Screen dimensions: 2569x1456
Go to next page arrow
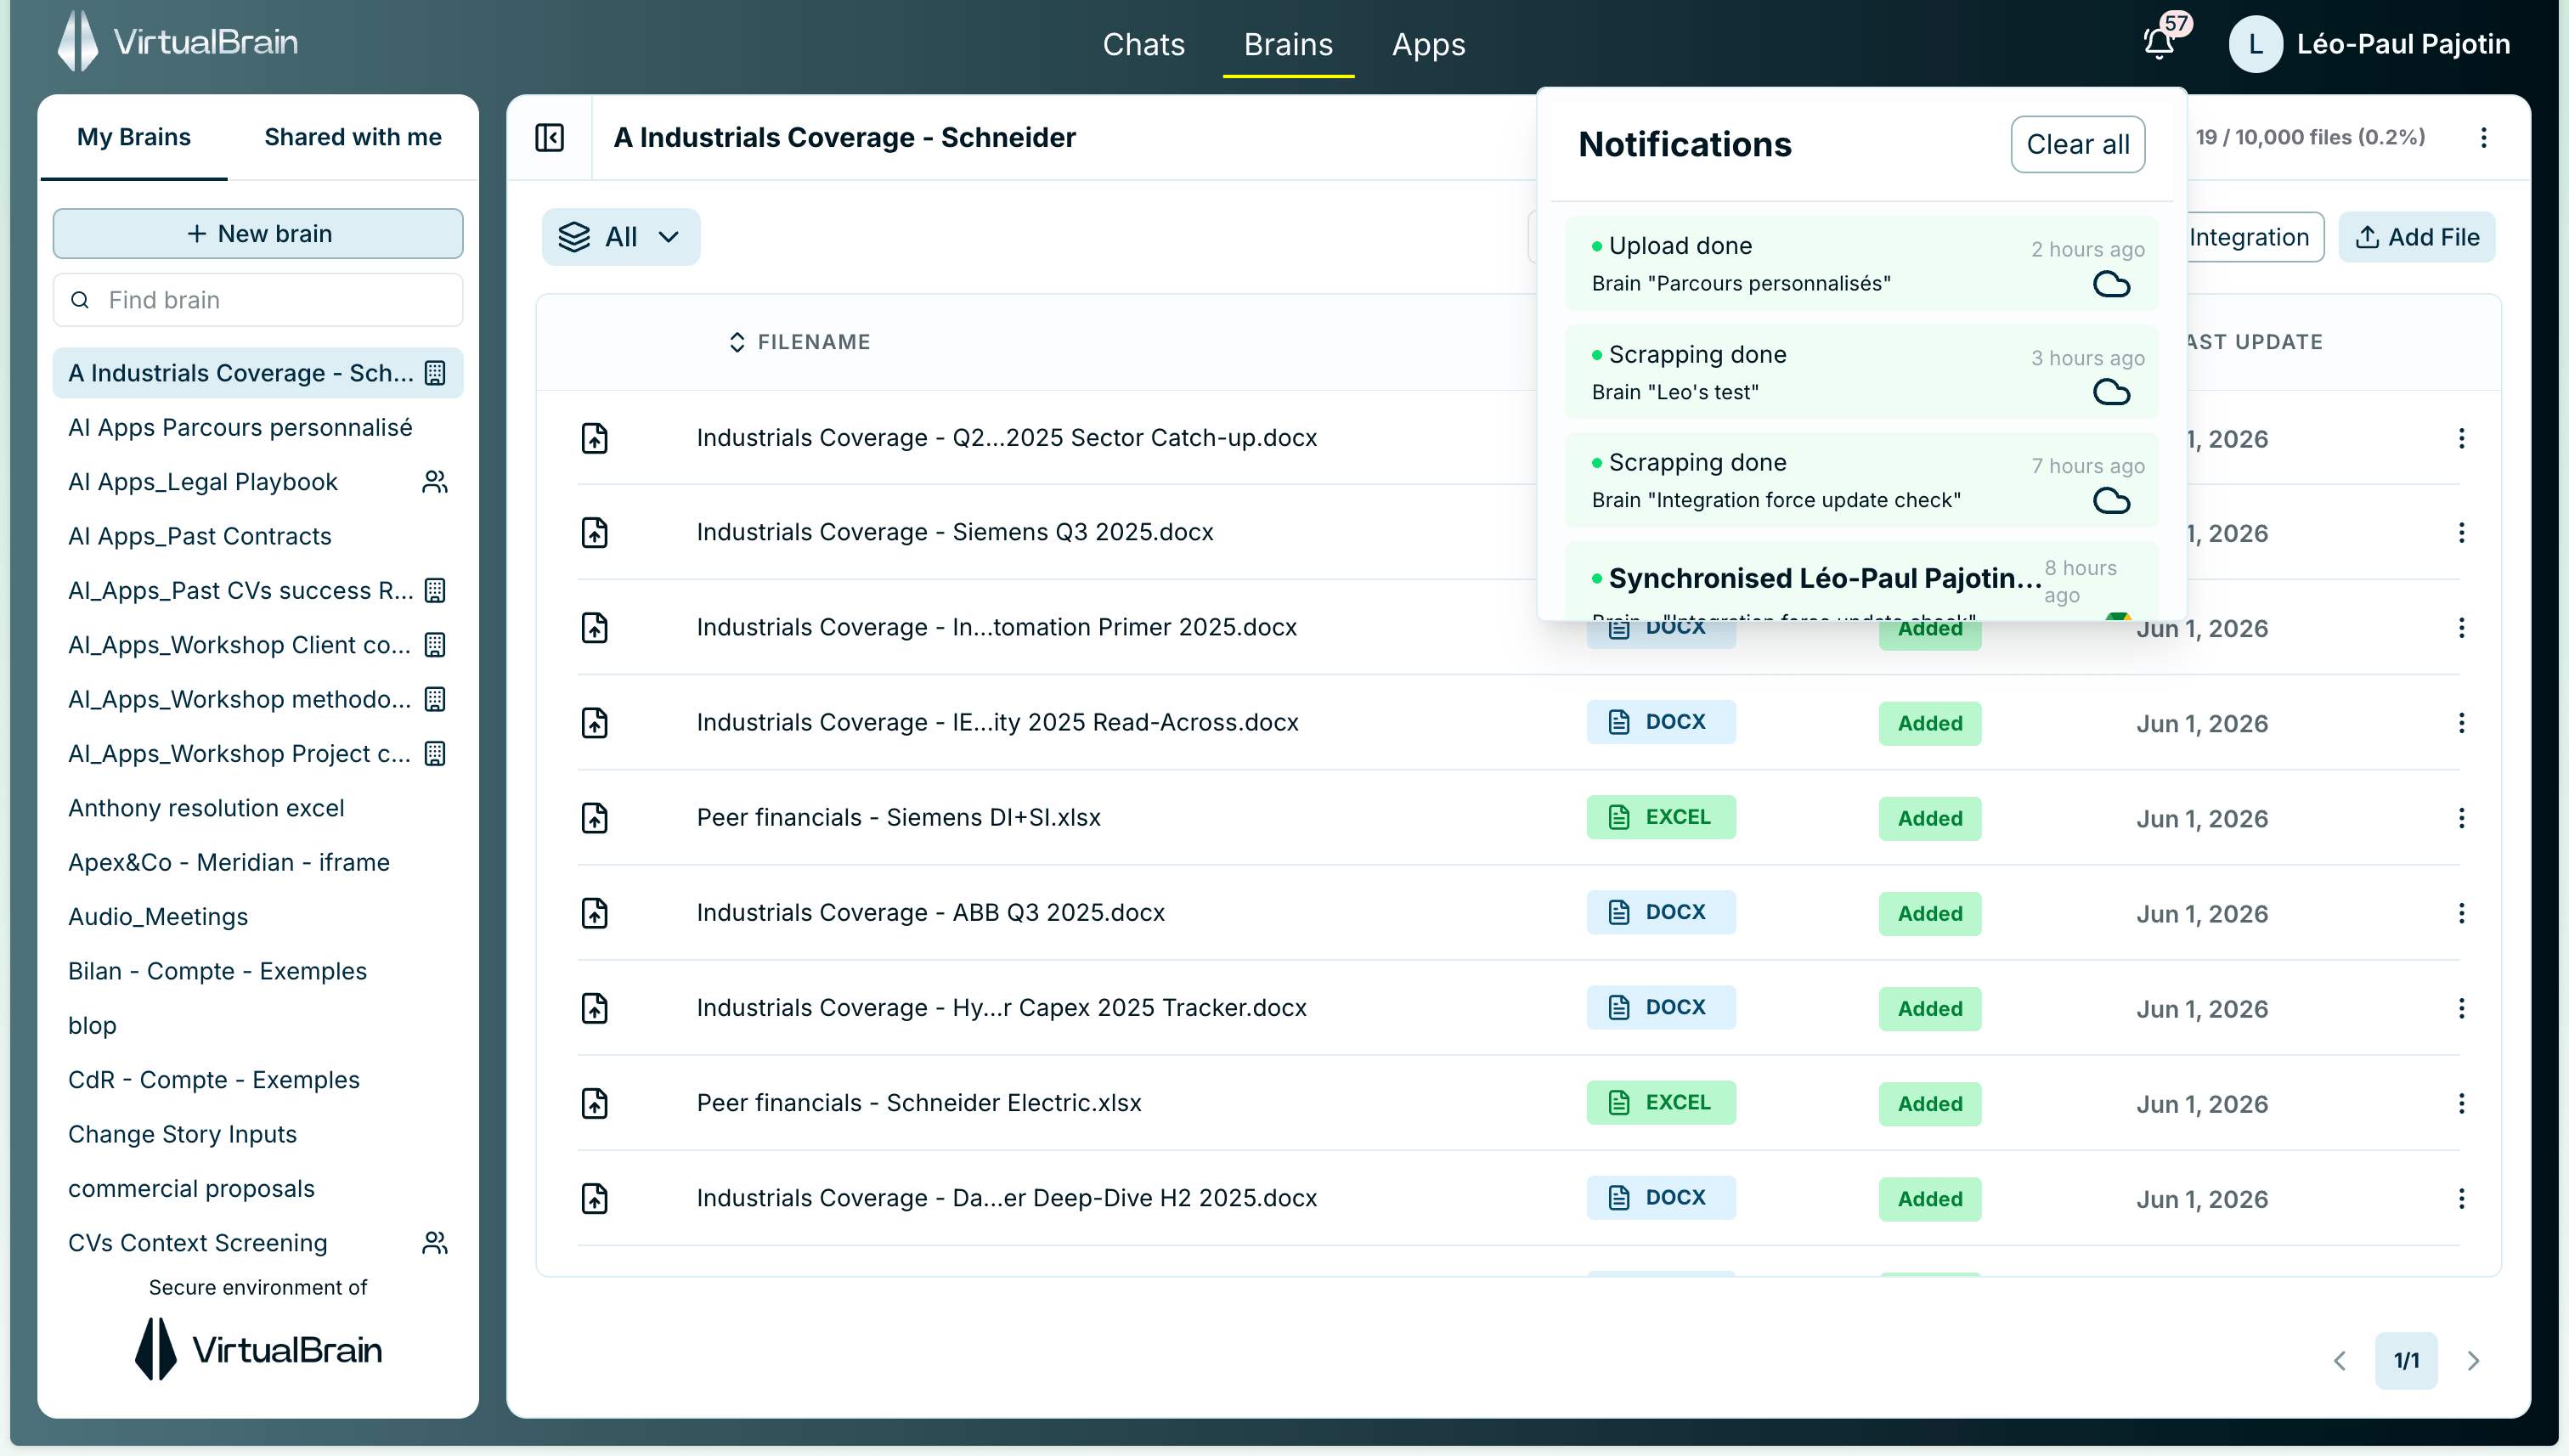[x=2474, y=1361]
